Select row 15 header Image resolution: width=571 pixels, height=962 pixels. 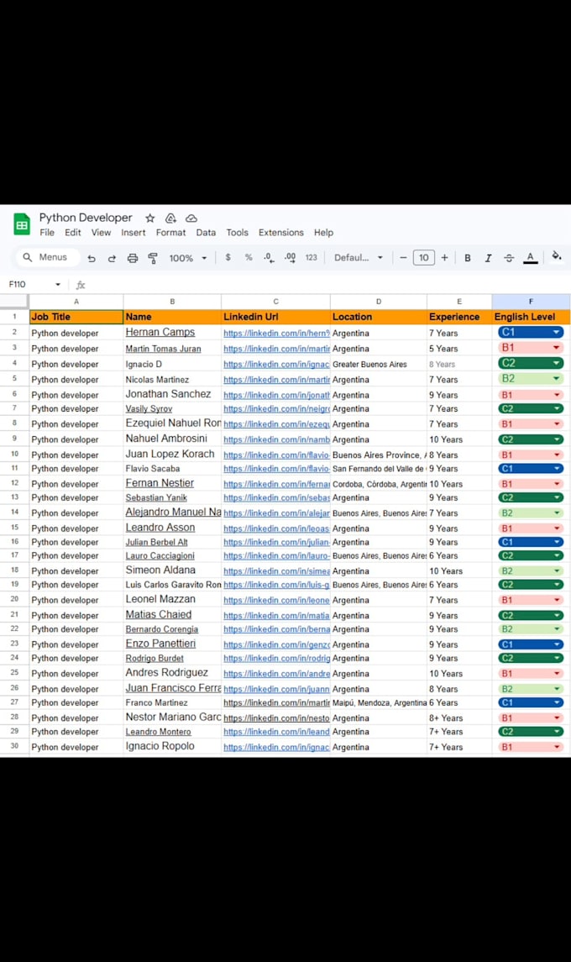(x=15, y=528)
